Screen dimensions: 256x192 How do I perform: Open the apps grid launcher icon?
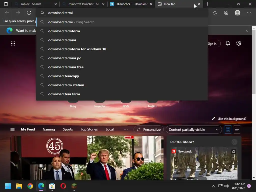click(x=13, y=43)
